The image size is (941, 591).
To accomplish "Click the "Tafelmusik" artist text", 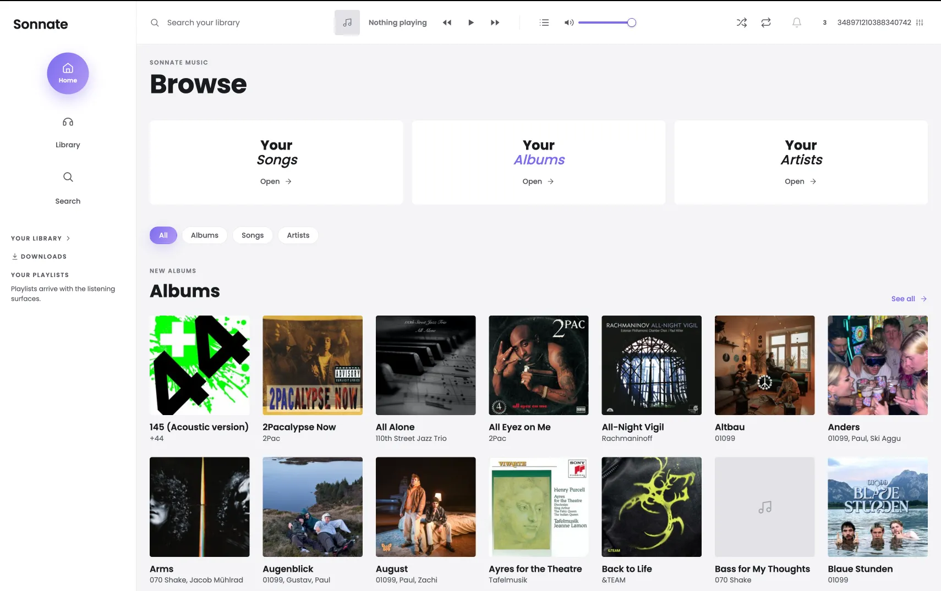I will coord(508,580).
